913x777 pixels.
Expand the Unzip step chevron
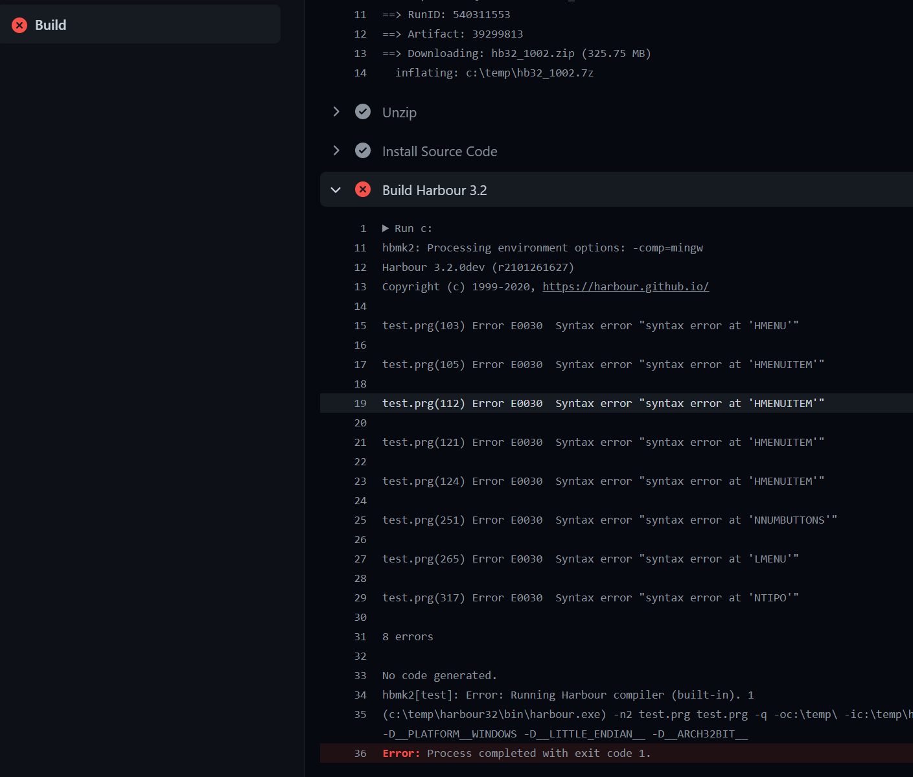coord(336,112)
